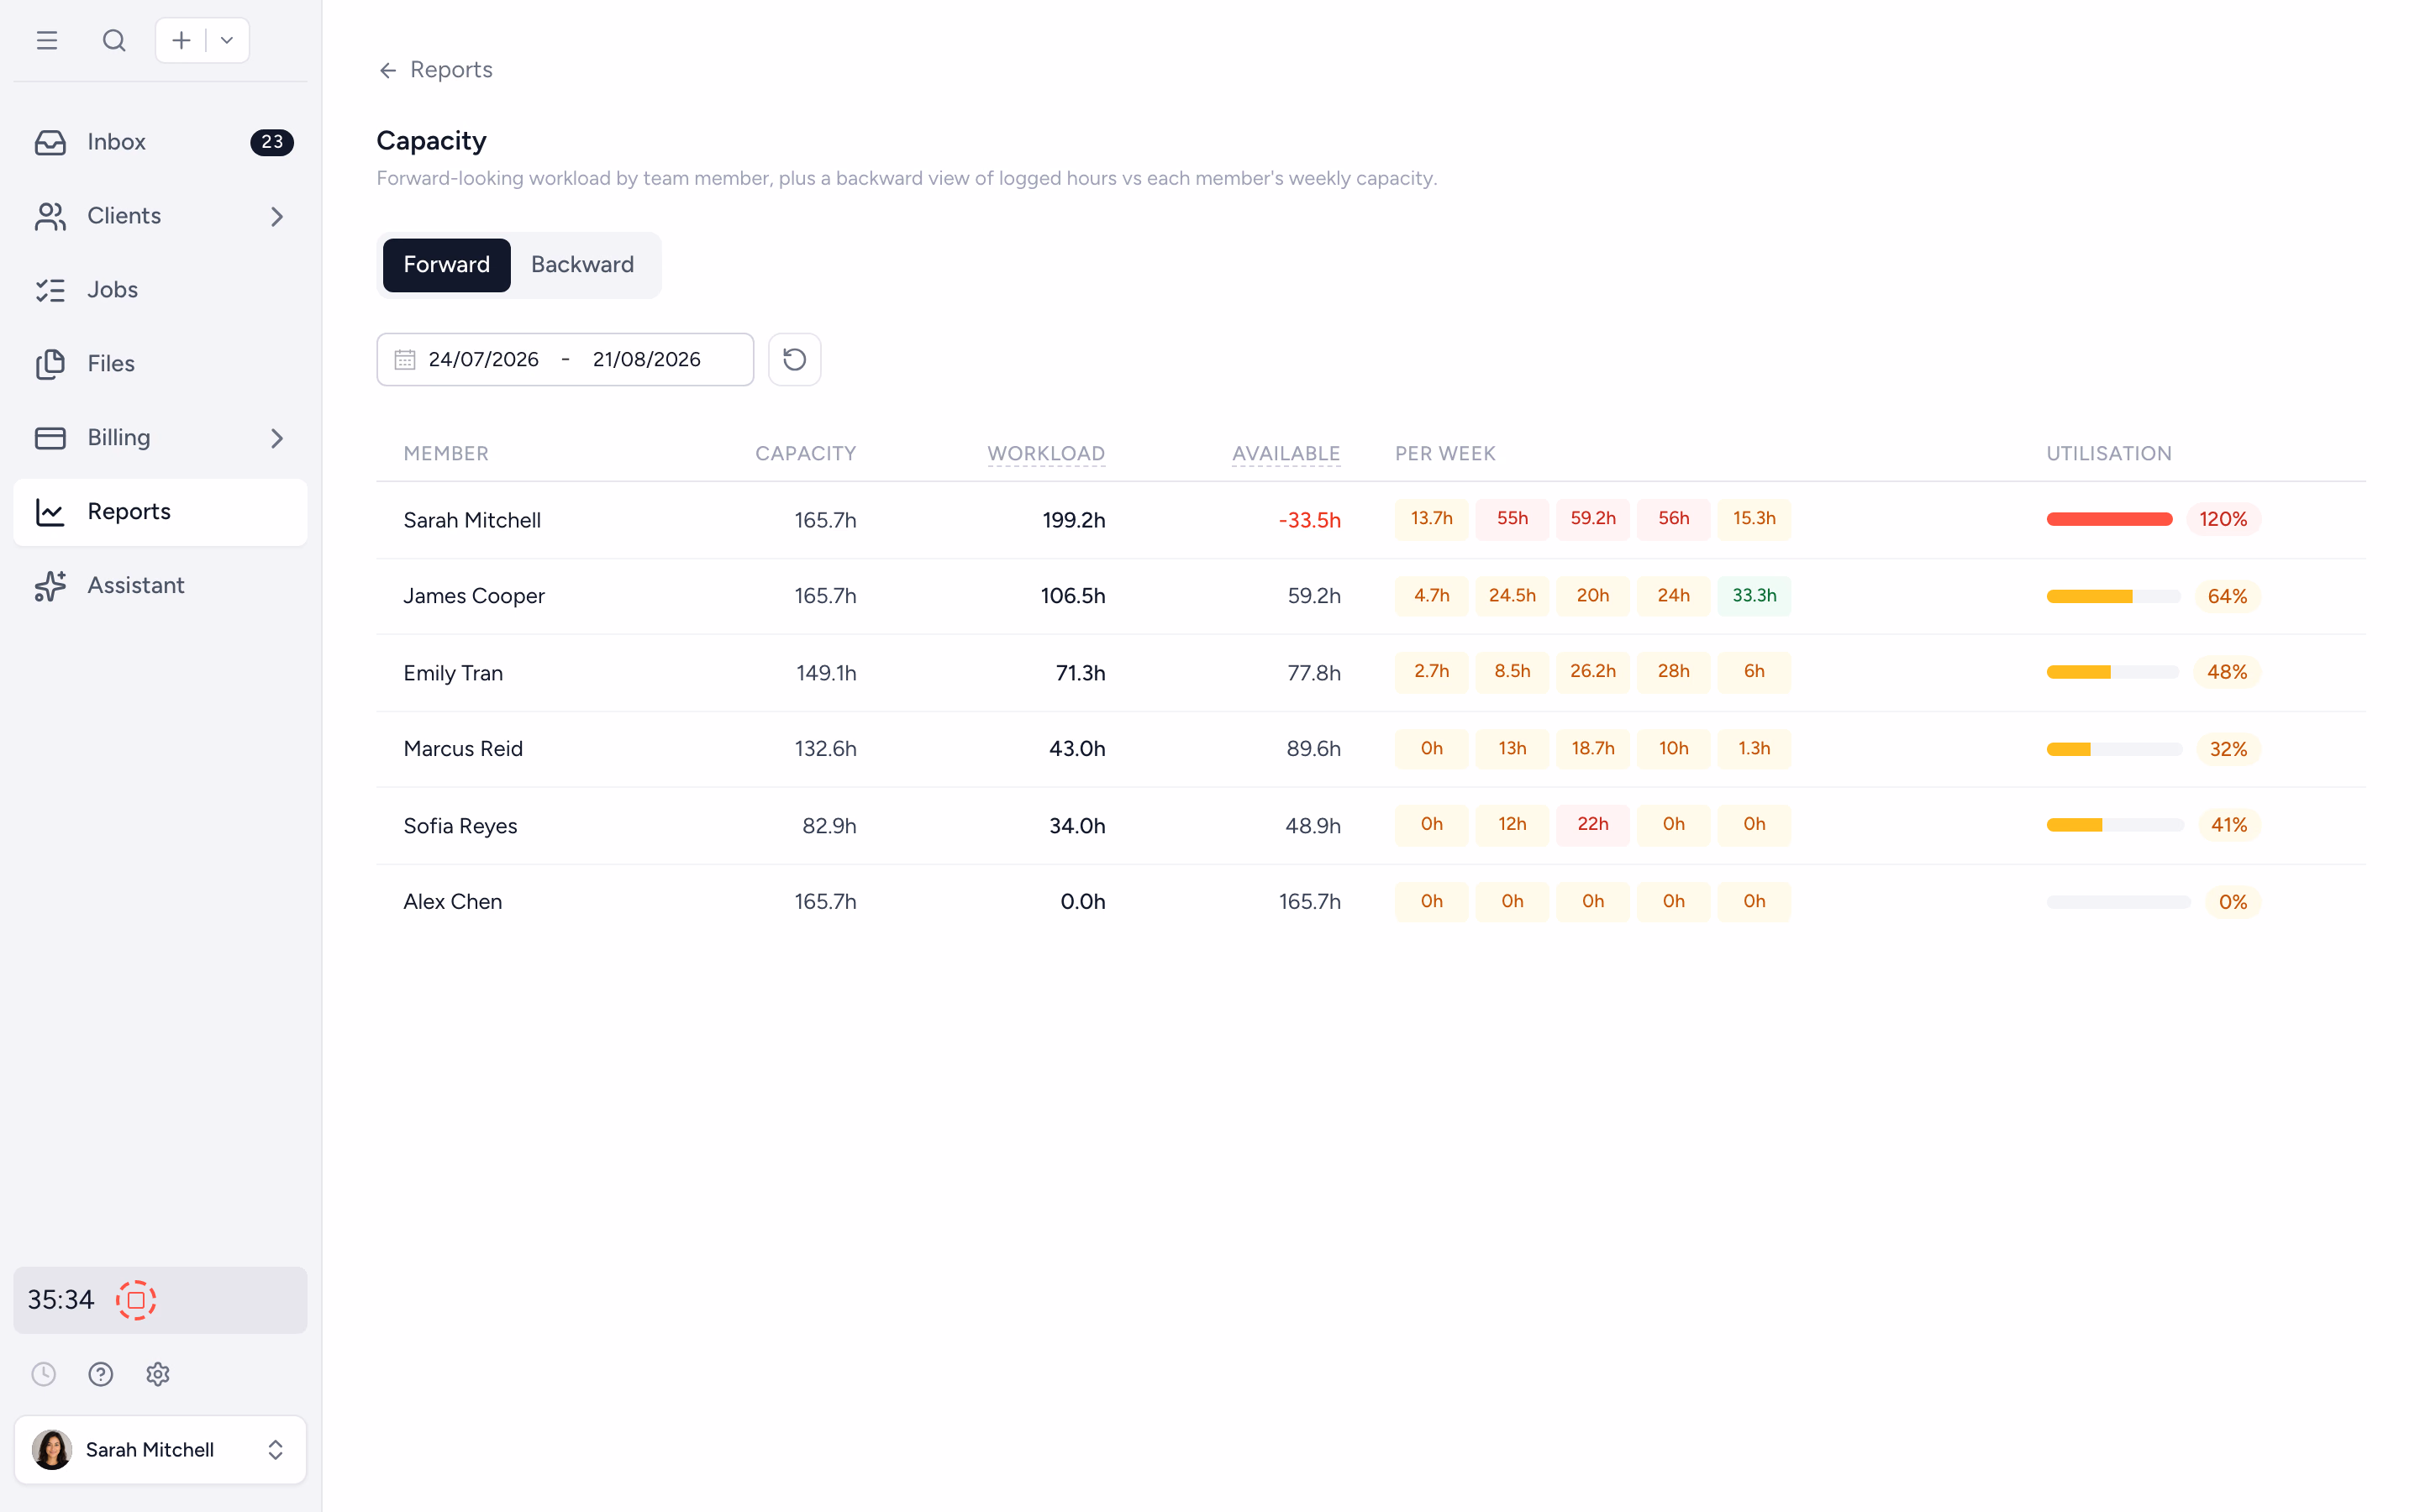Switch to the Backward view tab

[x=582, y=265]
